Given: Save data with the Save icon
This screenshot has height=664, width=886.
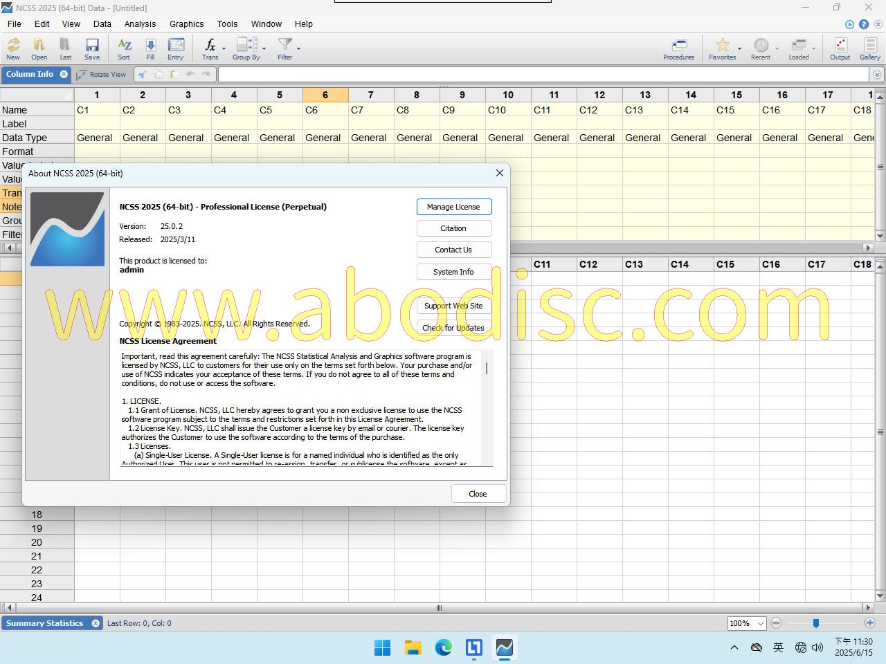Looking at the screenshot, I should pos(92,48).
